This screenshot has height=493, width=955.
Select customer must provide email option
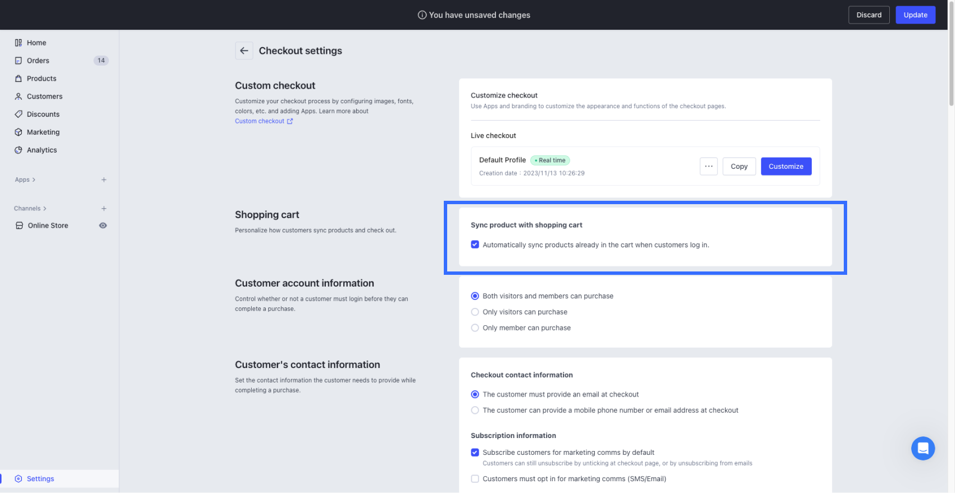[475, 394]
